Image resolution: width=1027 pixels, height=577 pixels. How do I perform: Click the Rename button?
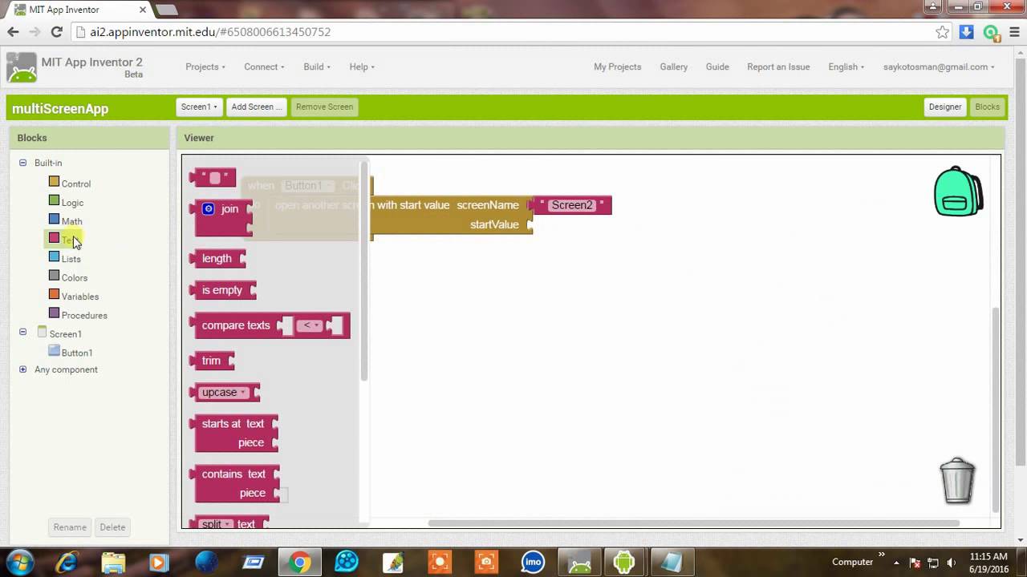pyautogui.click(x=70, y=527)
